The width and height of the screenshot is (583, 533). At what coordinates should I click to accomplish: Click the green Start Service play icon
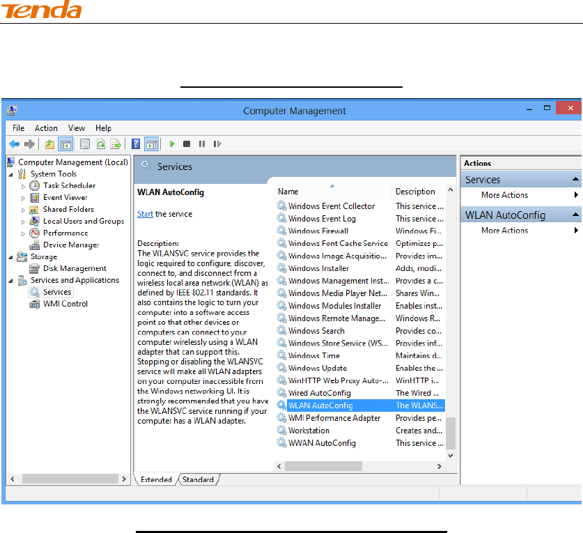pos(172,144)
